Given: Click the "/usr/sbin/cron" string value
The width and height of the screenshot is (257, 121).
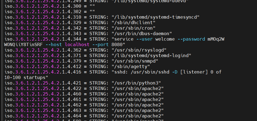Looking at the screenshot, I should pyautogui.click(x=133, y=28).
